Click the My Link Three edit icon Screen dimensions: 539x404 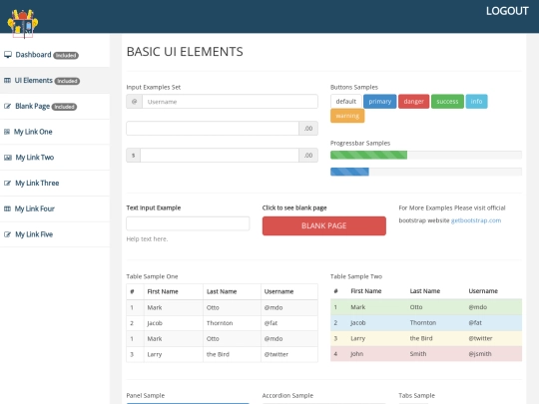[x=8, y=184]
